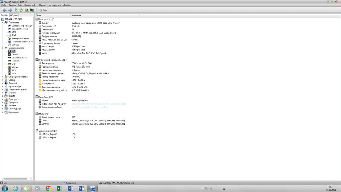The width and height of the screenshot is (341, 192).
Task: Click the База даних tree icon
Action: click(6, 112)
